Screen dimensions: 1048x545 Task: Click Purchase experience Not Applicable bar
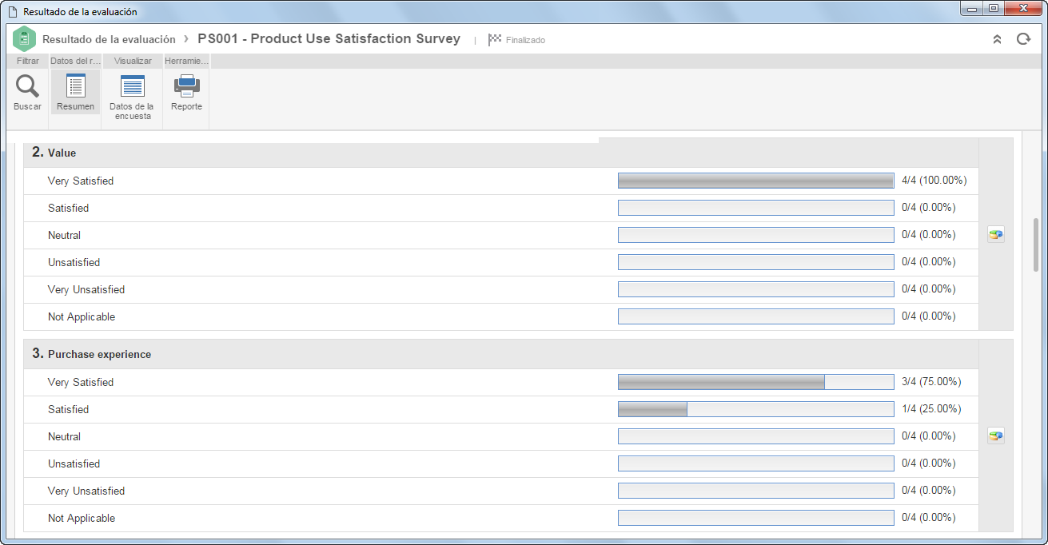[x=755, y=518]
